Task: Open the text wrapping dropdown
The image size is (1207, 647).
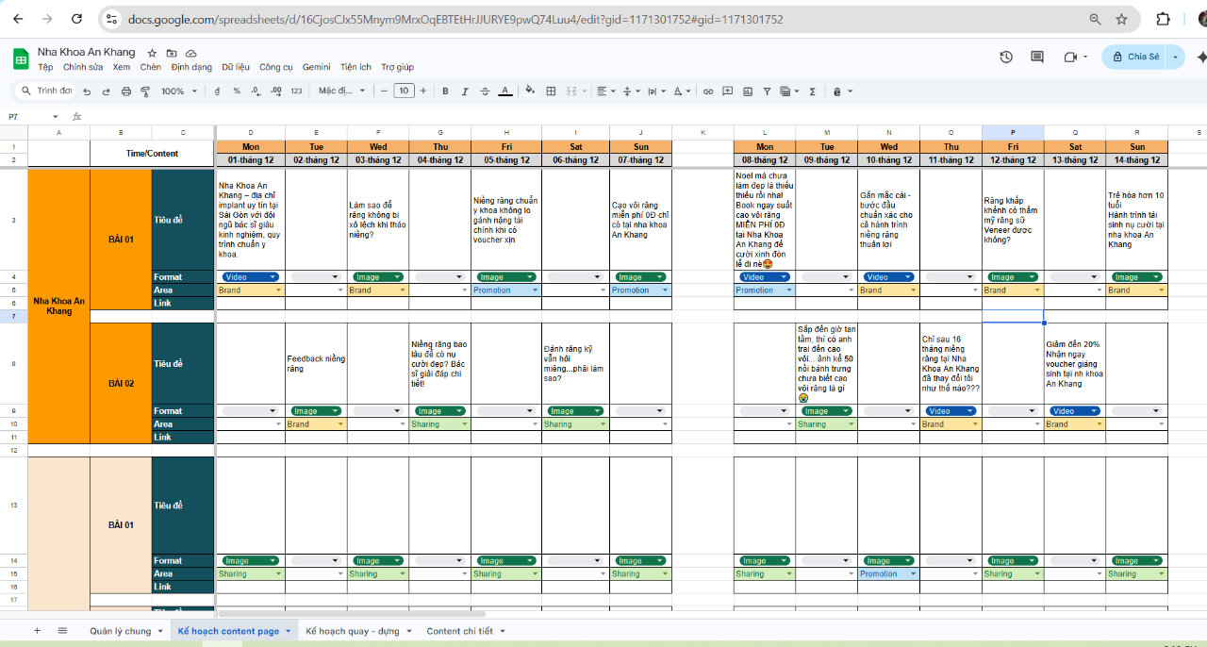Action: [655, 91]
